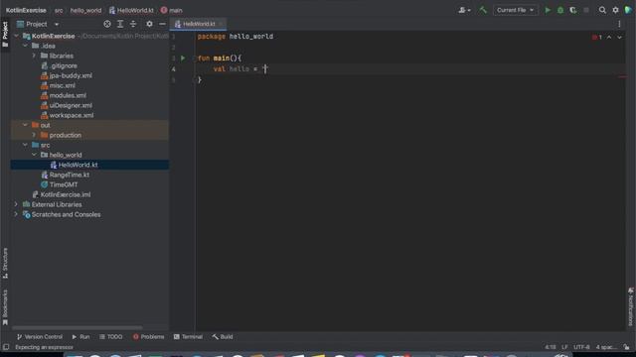Screen dimensions: 636x357
Task: Open the Problems tool tab
Action: click(148, 337)
